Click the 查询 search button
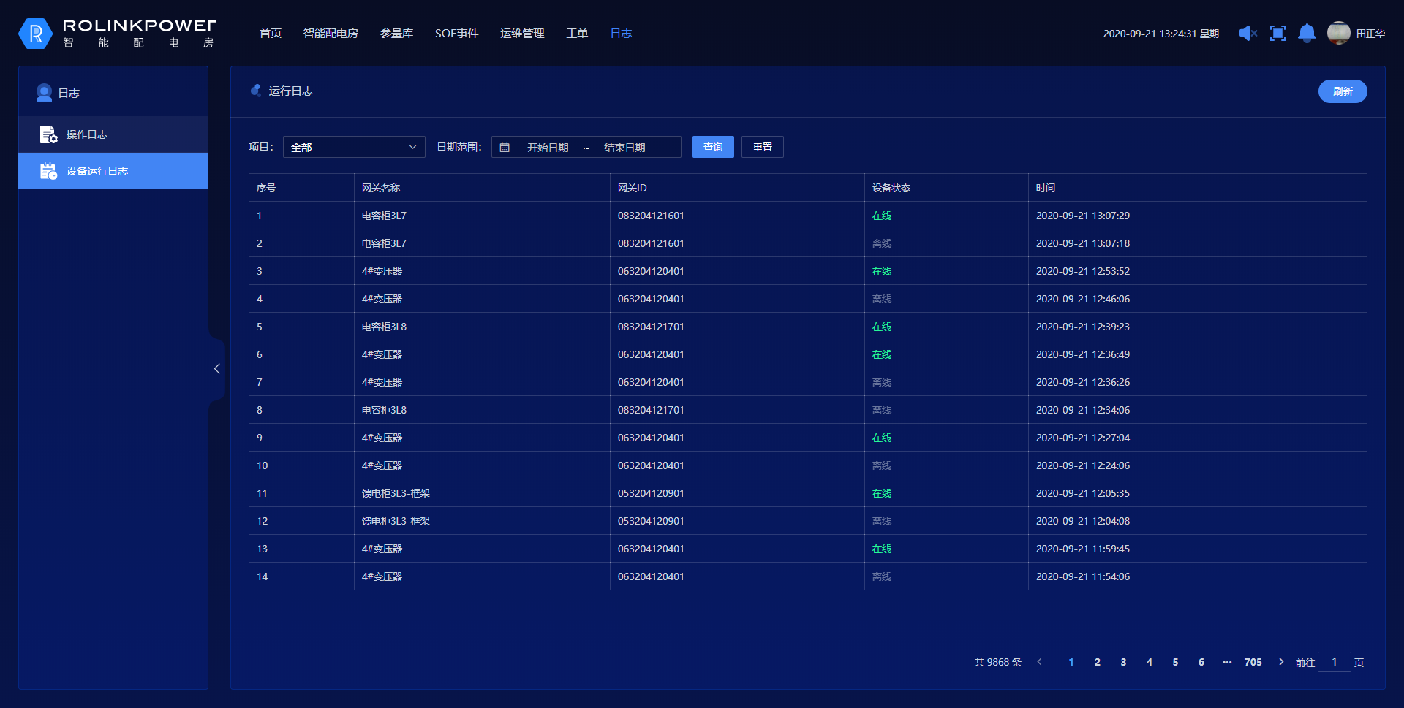The width and height of the screenshot is (1404, 708). 713,147
